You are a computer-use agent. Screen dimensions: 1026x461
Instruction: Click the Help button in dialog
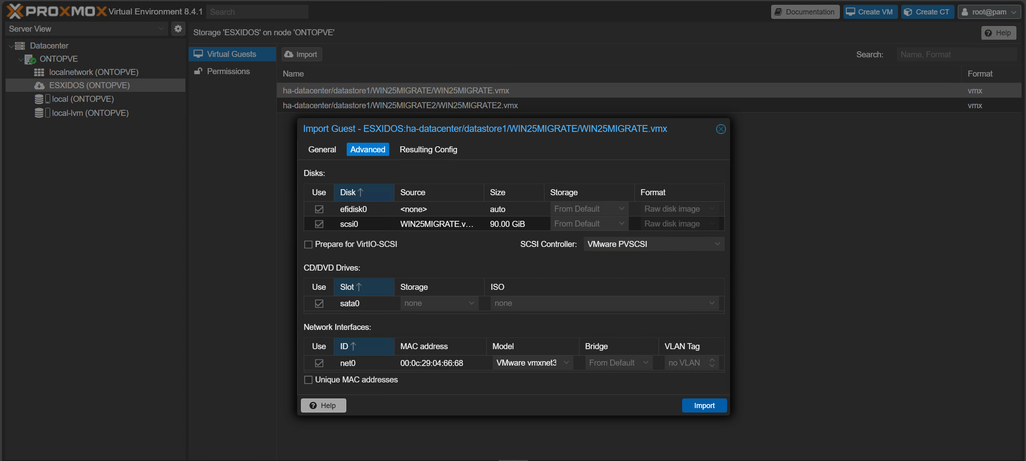(x=323, y=405)
